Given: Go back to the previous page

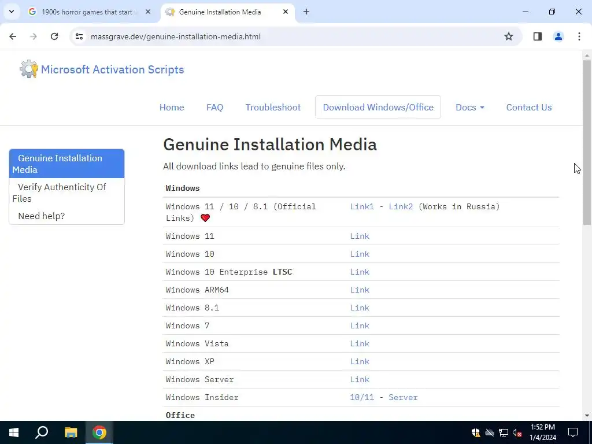Looking at the screenshot, I should tap(13, 36).
